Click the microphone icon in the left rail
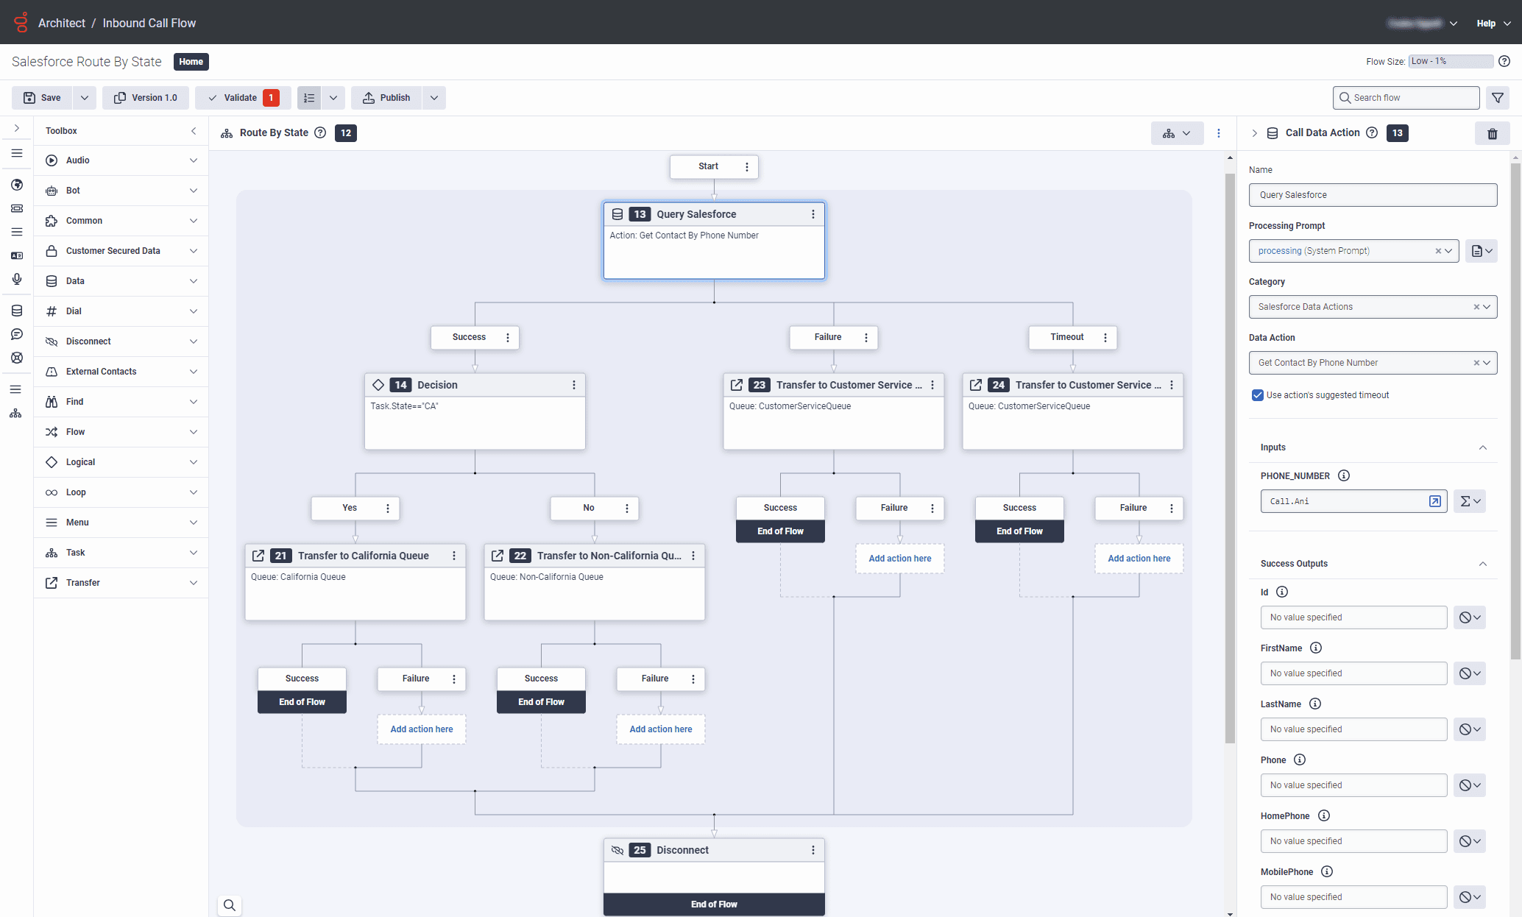1522x917 pixels. click(16, 279)
